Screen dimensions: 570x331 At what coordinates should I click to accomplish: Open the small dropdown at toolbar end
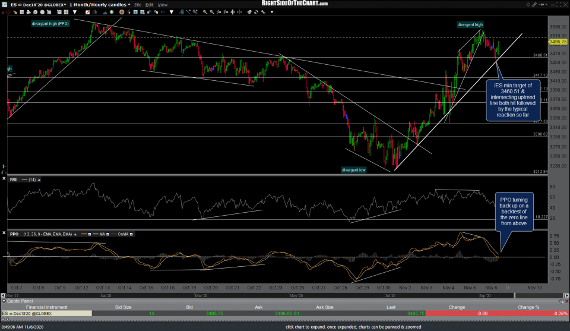(x=272, y=12)
